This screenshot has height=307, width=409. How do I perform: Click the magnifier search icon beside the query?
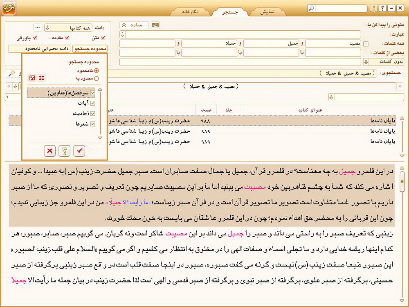coord(11,73)
